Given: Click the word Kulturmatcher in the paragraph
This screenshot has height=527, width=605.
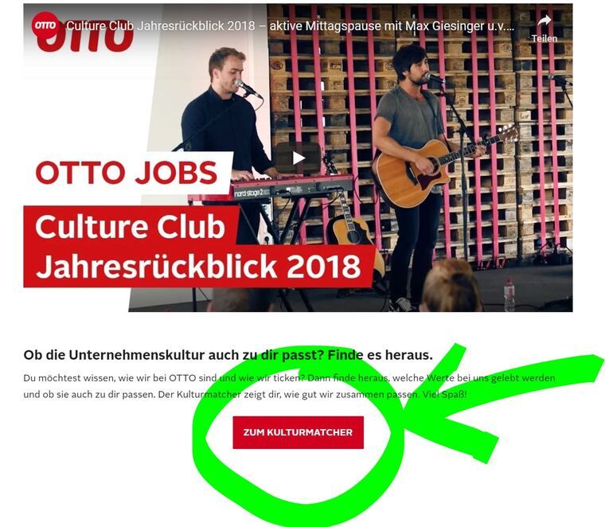Looking at the screenshot, I should (209, 395).
